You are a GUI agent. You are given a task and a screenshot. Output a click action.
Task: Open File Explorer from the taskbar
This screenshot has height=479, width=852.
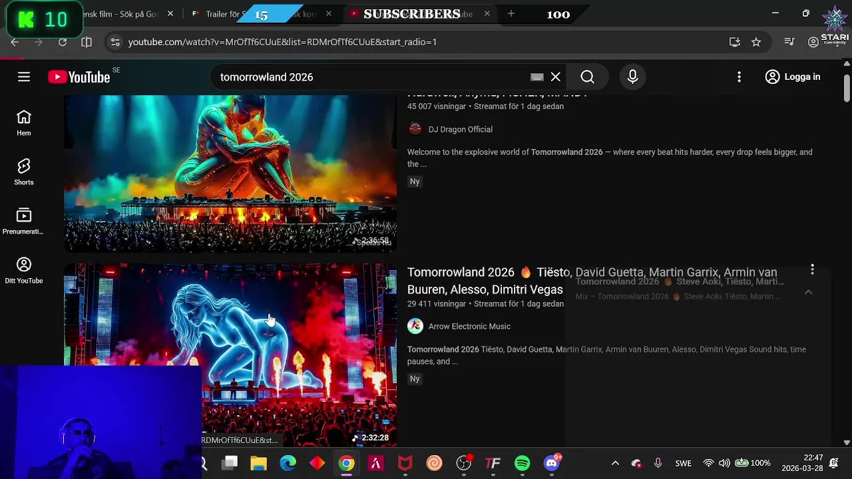[x=258, y=463]
